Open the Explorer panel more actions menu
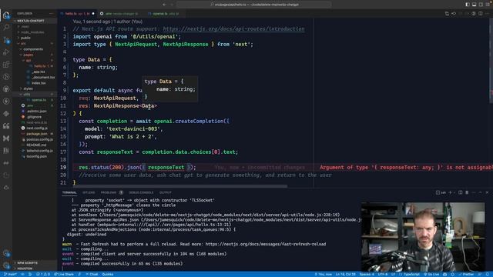The width and height of the screenshot is (493, 277). pyautogui.click(x=52, y=14)
